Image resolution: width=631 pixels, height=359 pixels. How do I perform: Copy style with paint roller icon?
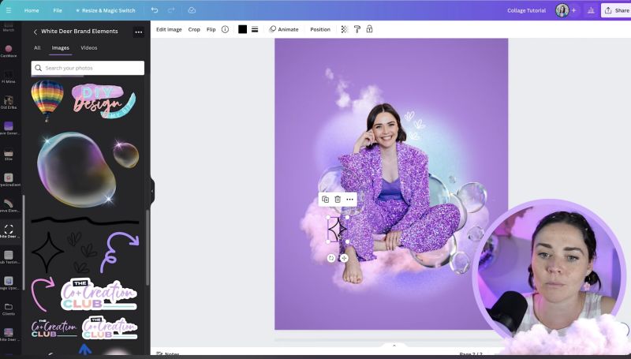pyautogui.click(x=357, y=29)
